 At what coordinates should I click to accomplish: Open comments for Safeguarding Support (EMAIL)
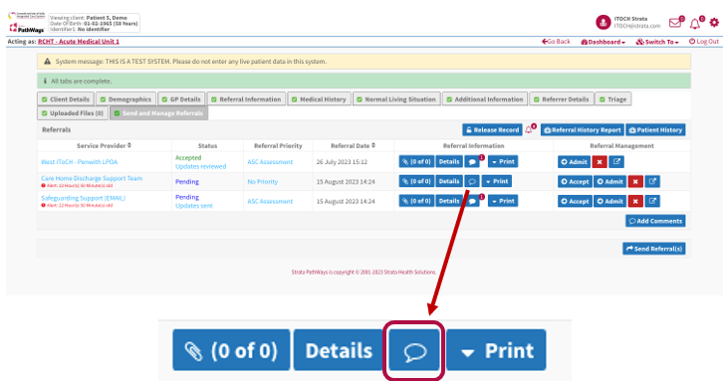472,201
